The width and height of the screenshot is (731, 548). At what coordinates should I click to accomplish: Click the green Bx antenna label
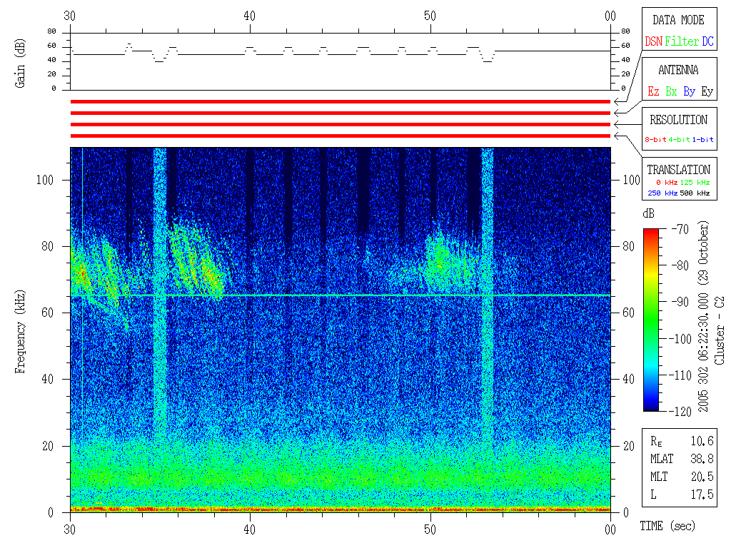[671, 91]
